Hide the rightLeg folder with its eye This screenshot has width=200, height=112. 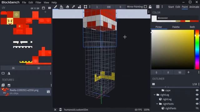click(197, 95)
